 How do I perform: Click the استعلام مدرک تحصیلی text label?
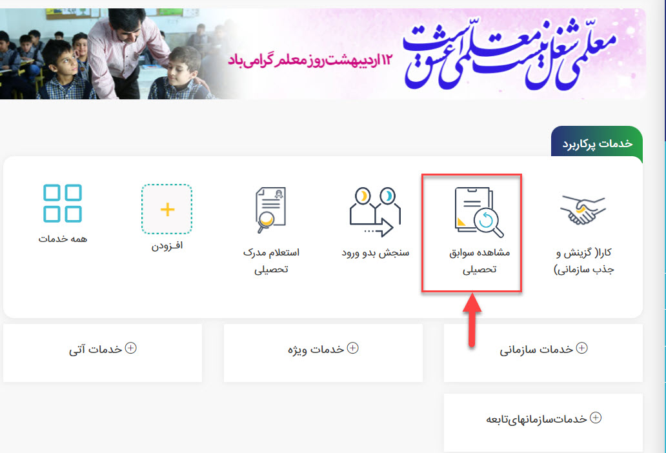[271, 261]
